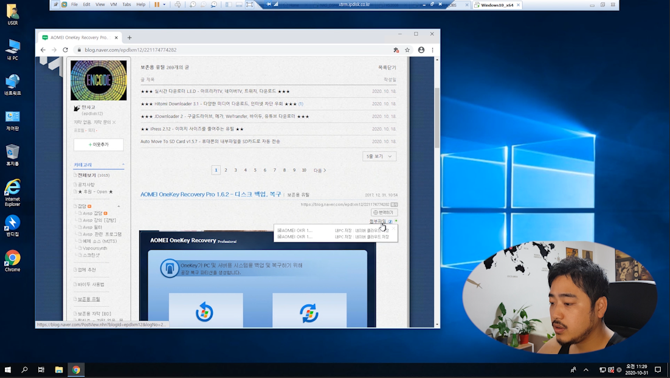Image resolution: width=670 pixels, height=378 pixels.
Task: Open the People icon in the taskbar
Action: point(573,369)
